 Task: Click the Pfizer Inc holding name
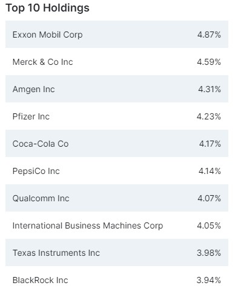click(31, 116)
